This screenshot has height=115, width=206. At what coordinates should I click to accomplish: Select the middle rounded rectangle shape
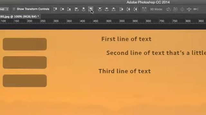25,63
